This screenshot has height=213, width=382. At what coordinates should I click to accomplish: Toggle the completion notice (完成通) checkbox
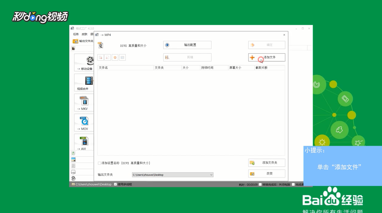tap(293, 184)
